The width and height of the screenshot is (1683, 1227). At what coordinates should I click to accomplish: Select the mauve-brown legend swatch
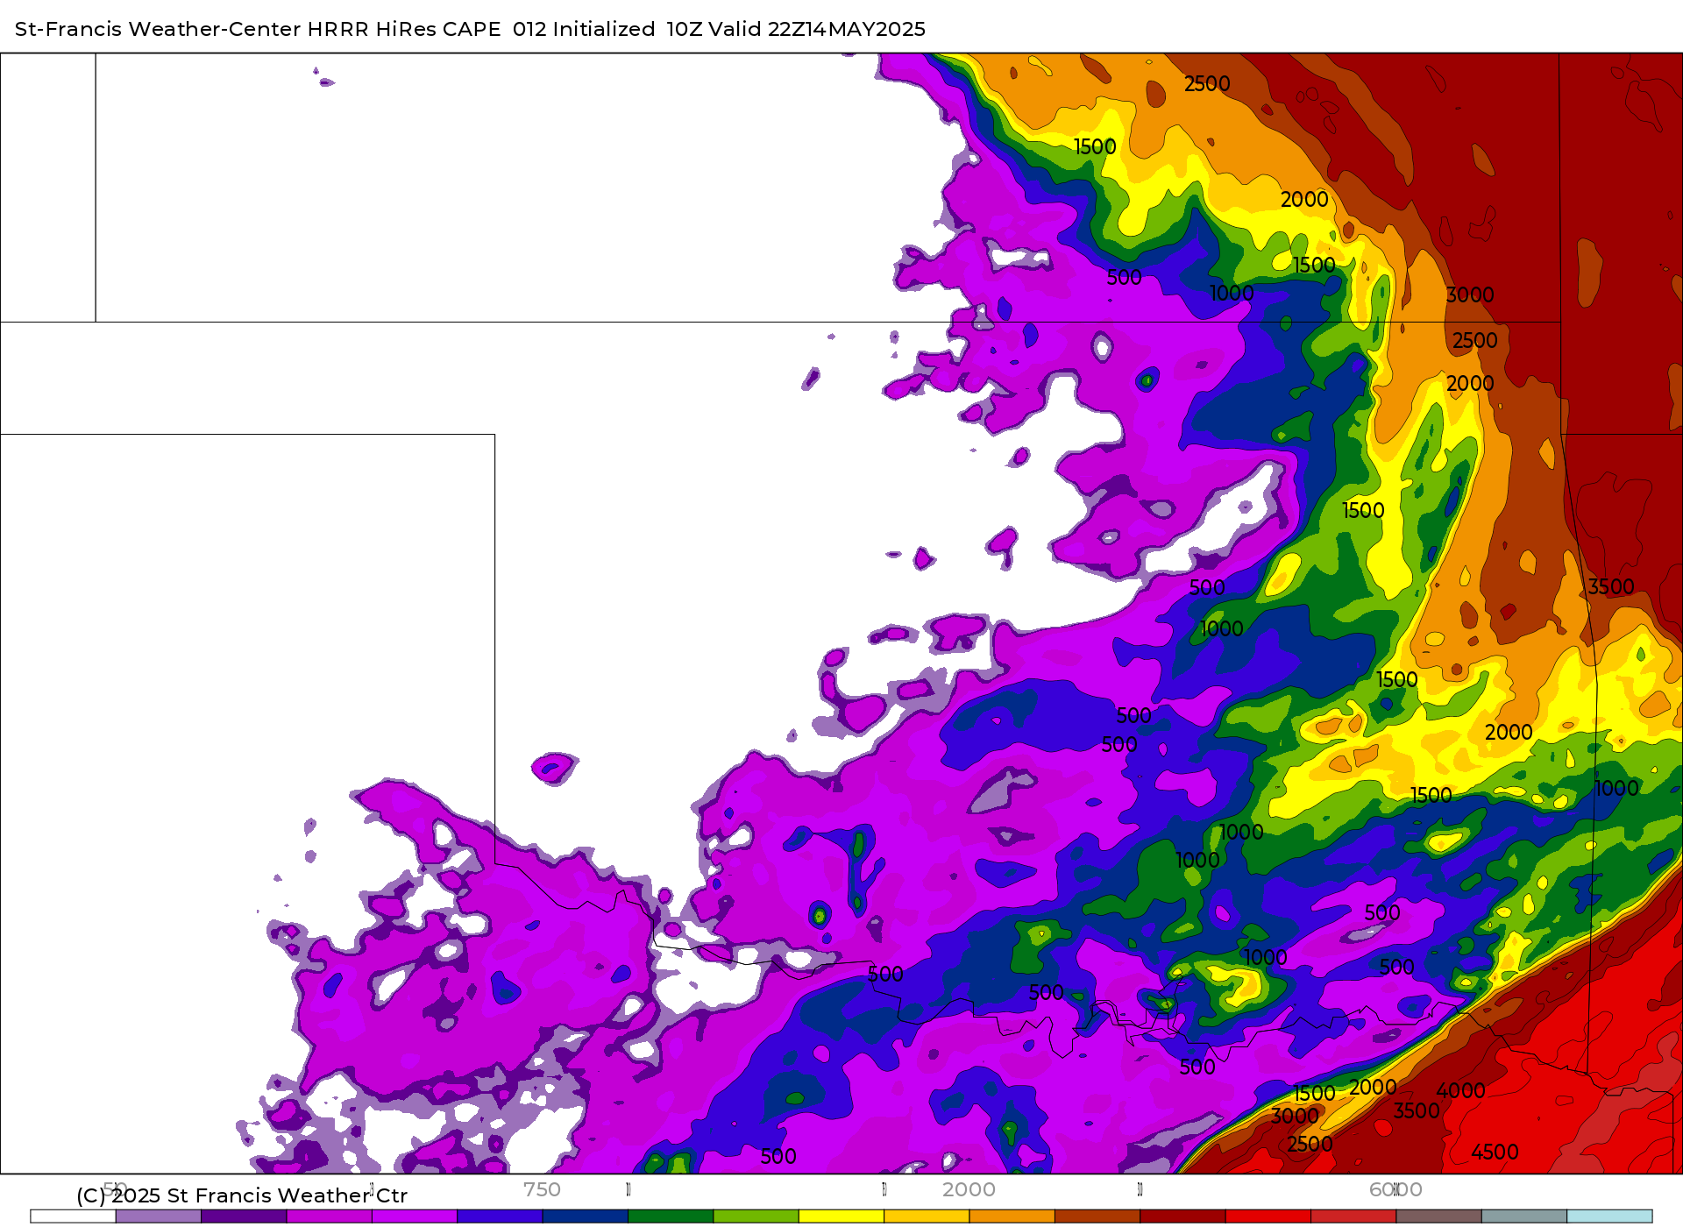(x=1439, y=1216)
